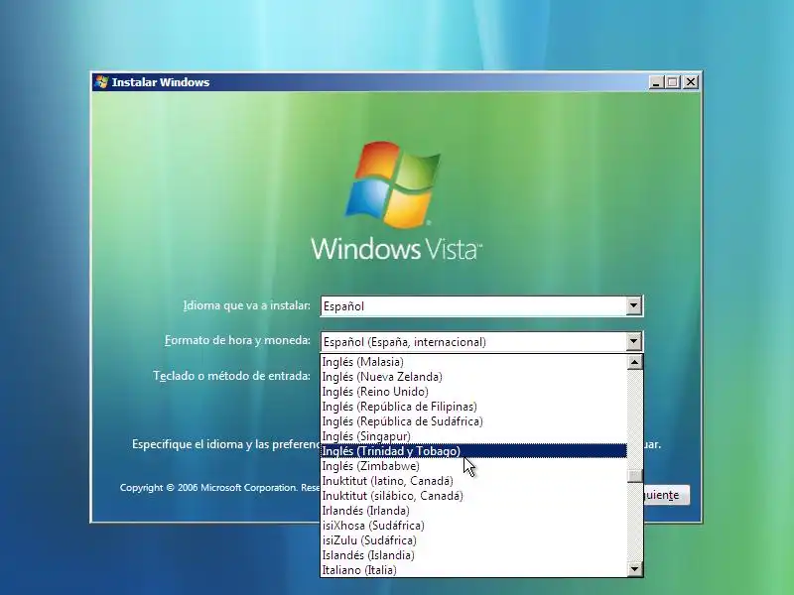Pick Inglés (República de Filipinas)
This screenshot has width=794, height=595.
(474, 407)
